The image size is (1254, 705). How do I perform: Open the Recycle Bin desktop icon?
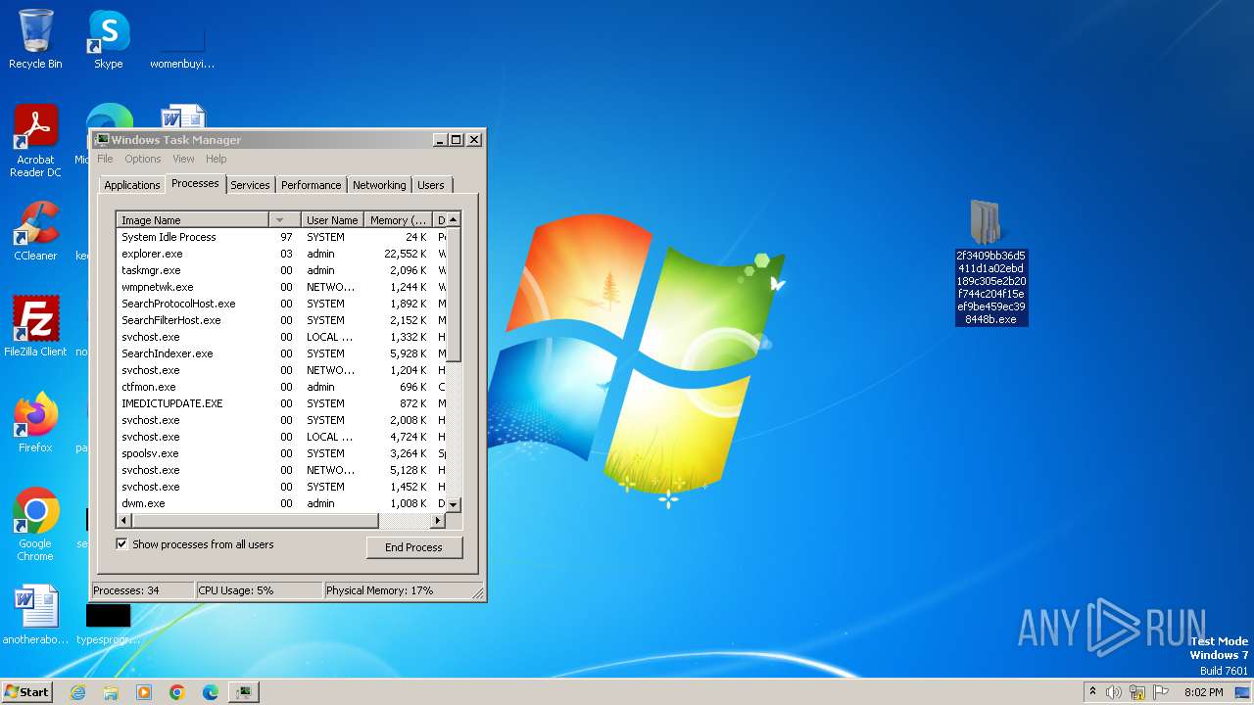pos(35,39)
